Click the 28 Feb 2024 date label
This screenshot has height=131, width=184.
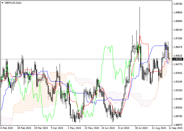[x=24, y=128]
